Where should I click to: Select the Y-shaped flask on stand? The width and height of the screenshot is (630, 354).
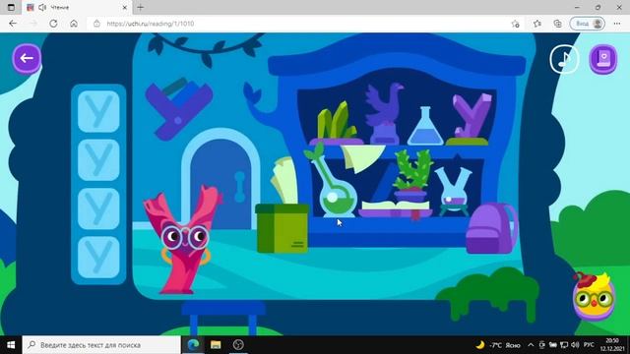click(x=453, y=192)
